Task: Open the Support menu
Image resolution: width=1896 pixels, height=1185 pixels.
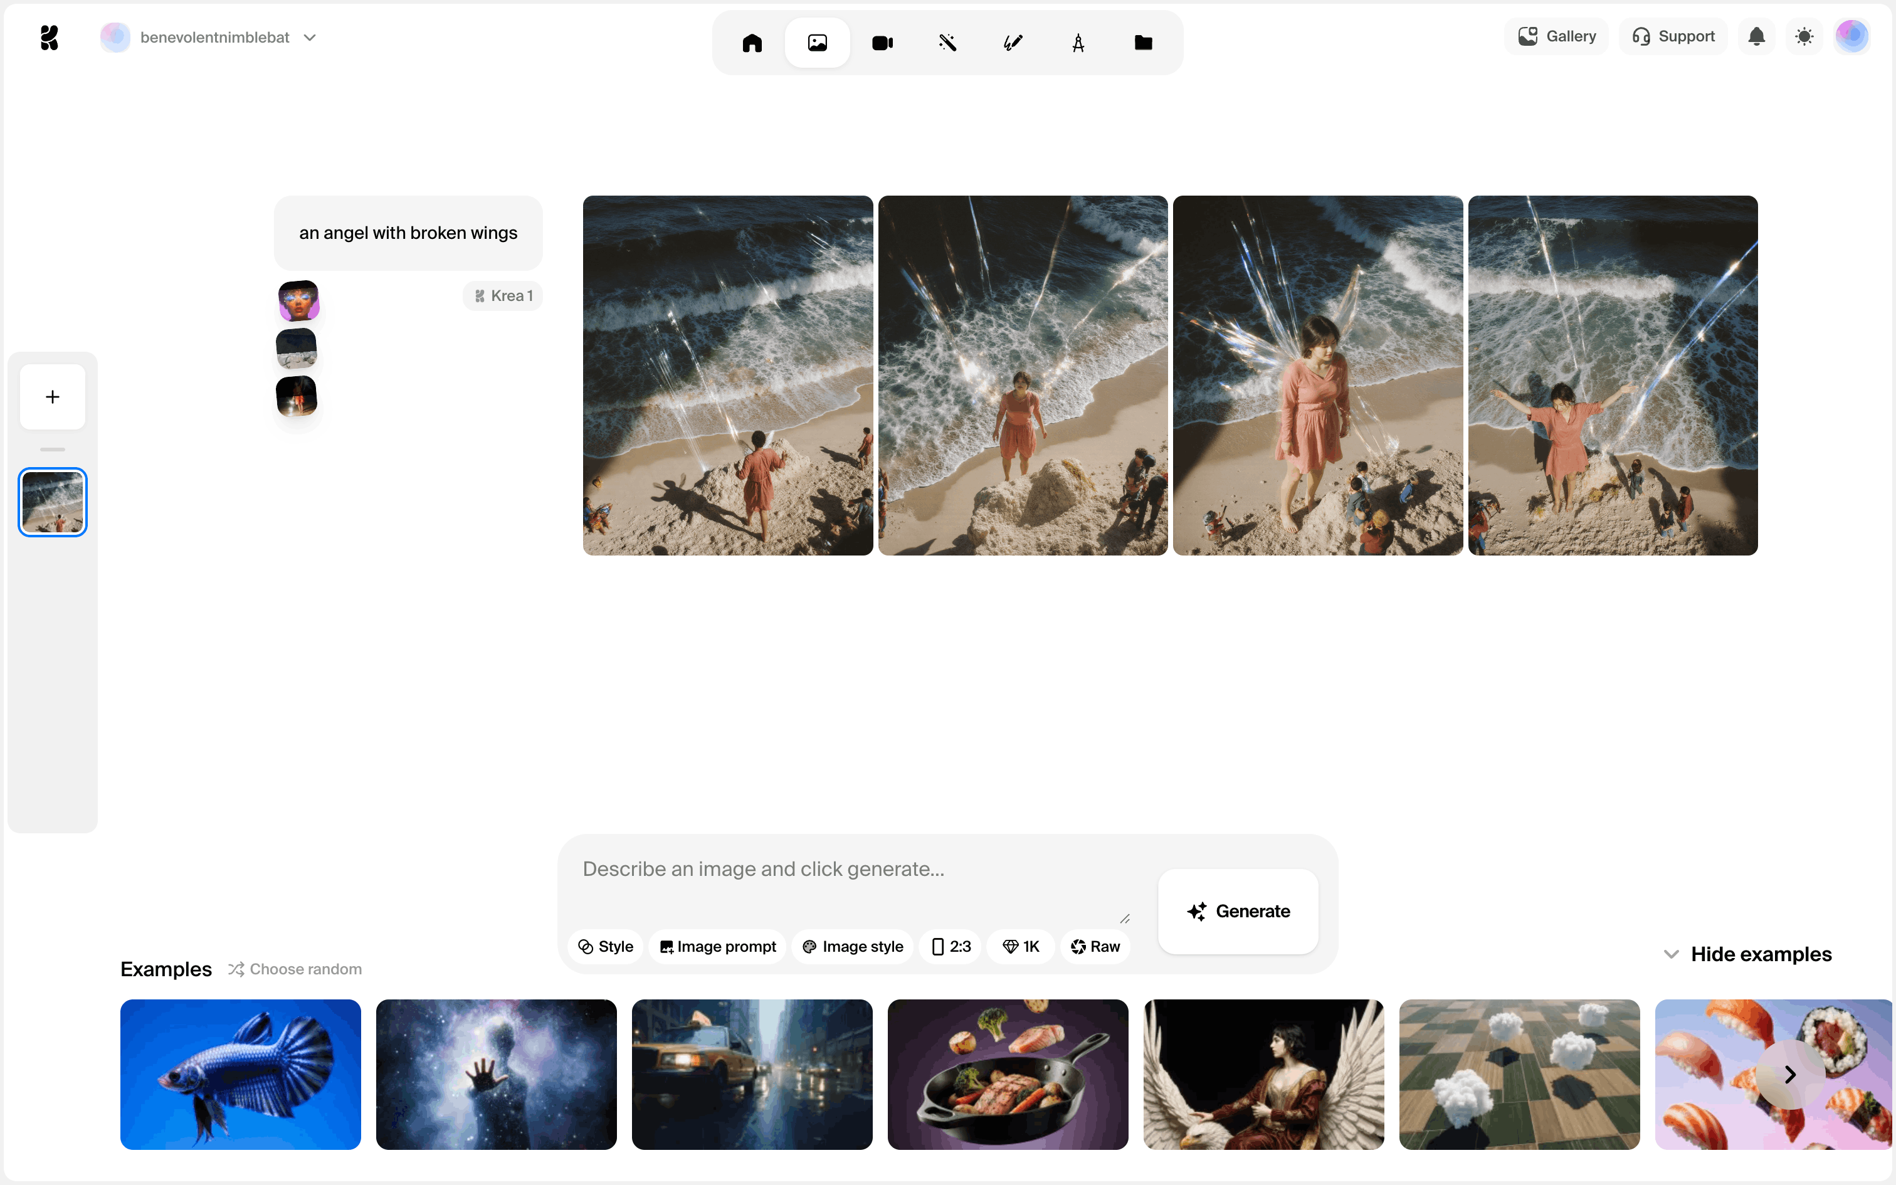Action: point(1673,36)
